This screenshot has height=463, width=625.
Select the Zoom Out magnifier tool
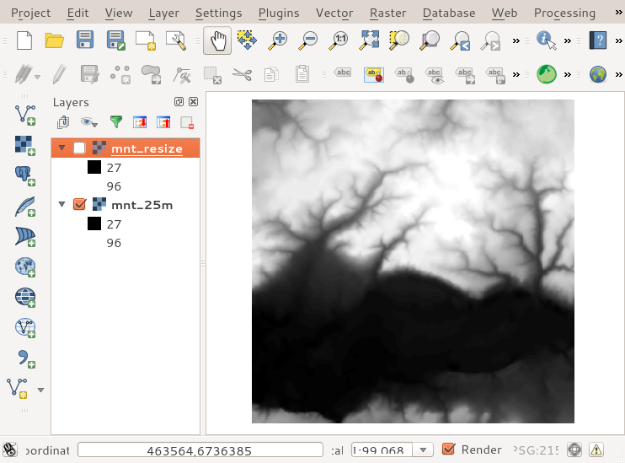(x=307, y=40)
